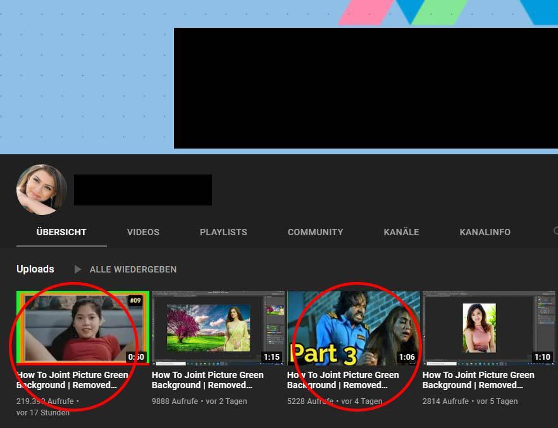
Task: Click the title above 2814 Aufrufe
Action: (479, 380)
